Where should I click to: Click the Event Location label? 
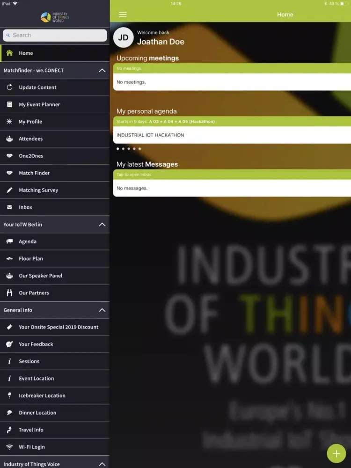37,379
